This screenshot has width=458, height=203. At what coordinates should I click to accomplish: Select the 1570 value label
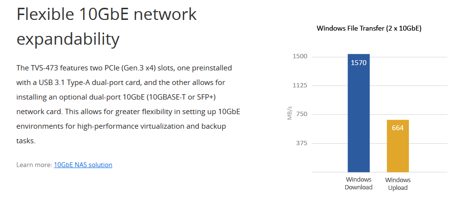click(359, 63)
